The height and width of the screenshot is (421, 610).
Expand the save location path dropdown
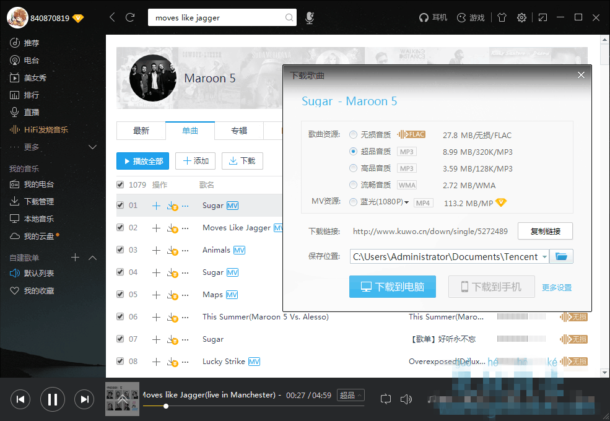545,256
